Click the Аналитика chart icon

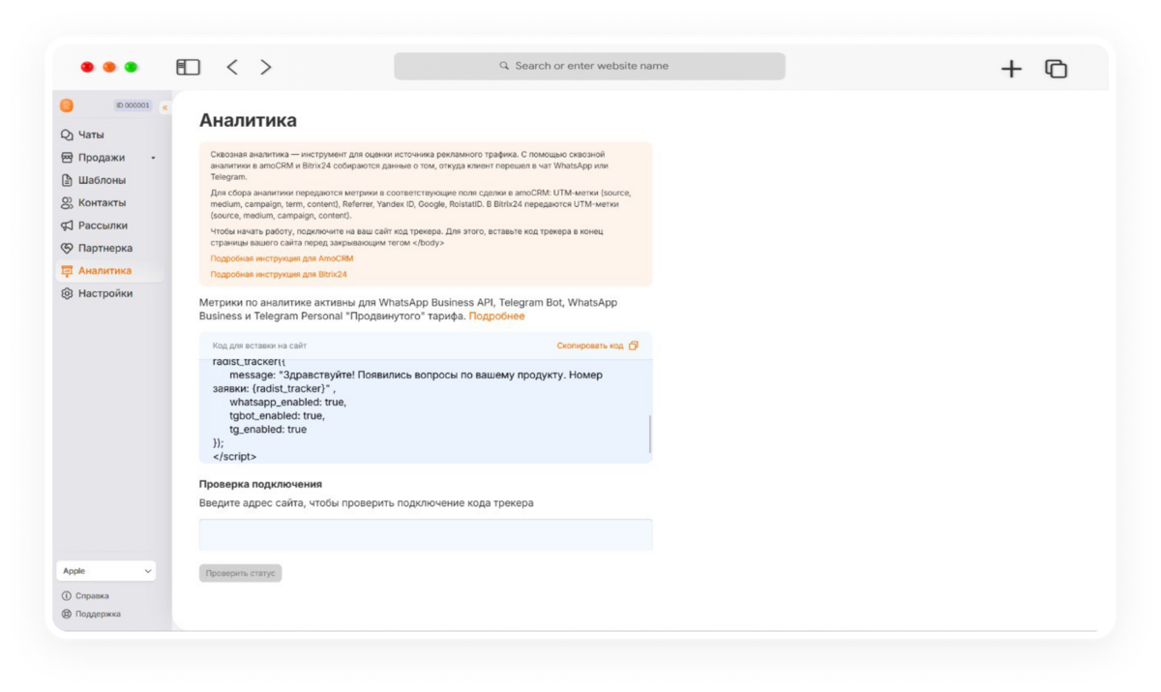67,271
